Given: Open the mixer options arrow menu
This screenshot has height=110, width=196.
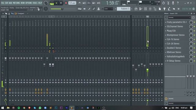Looking at the screenshot, I should point(3,13).
